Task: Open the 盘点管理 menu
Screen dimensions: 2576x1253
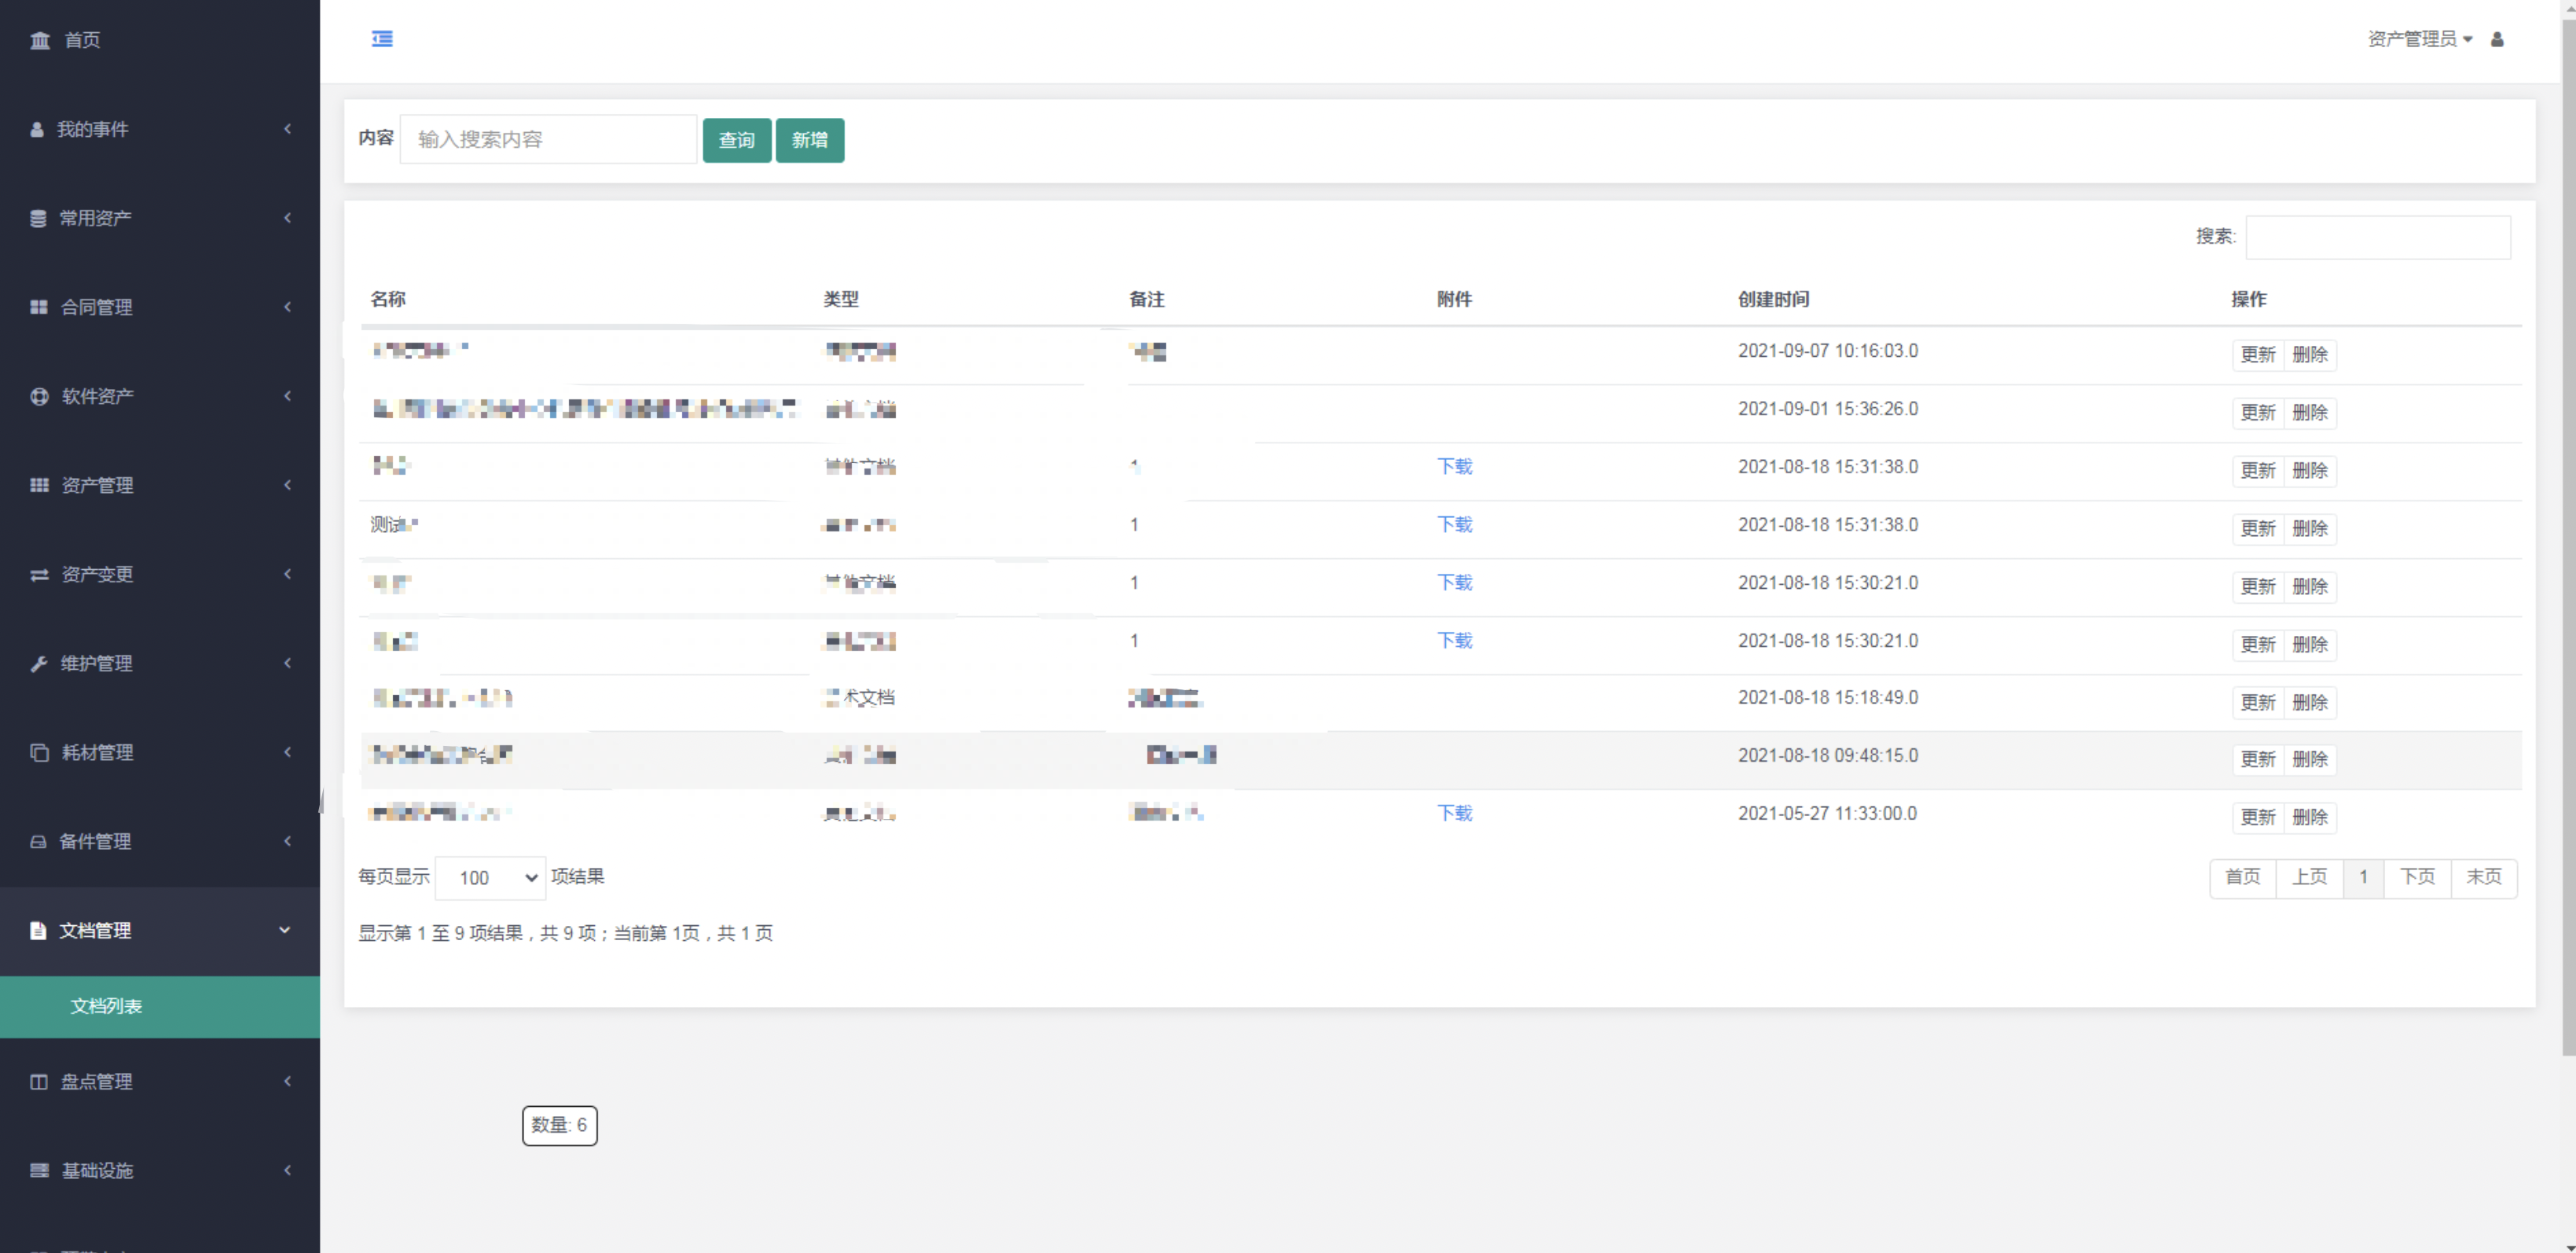Action: [160, 1081]
